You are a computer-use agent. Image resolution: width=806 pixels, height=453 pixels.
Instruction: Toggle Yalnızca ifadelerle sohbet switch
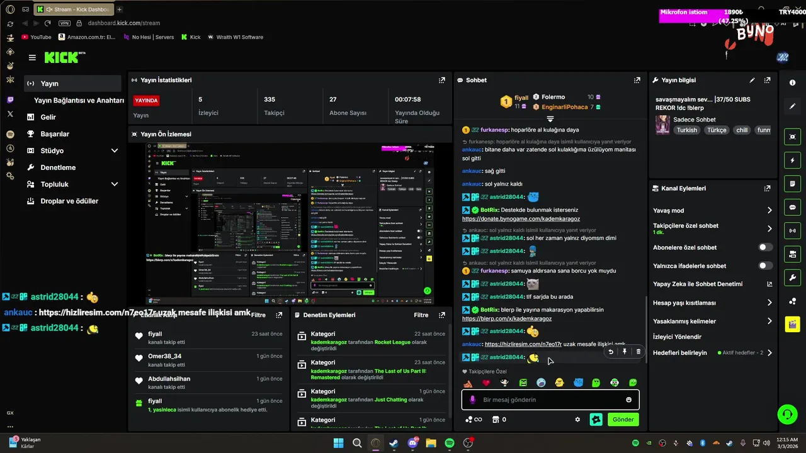765,266
